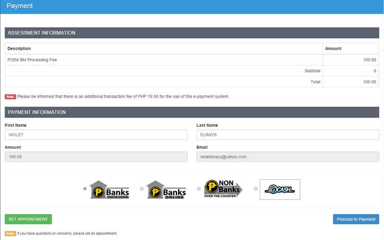Click the red Note badge about transaction fee
The width and height of the screenshot is (384, 240).
[x=10, y=97]
